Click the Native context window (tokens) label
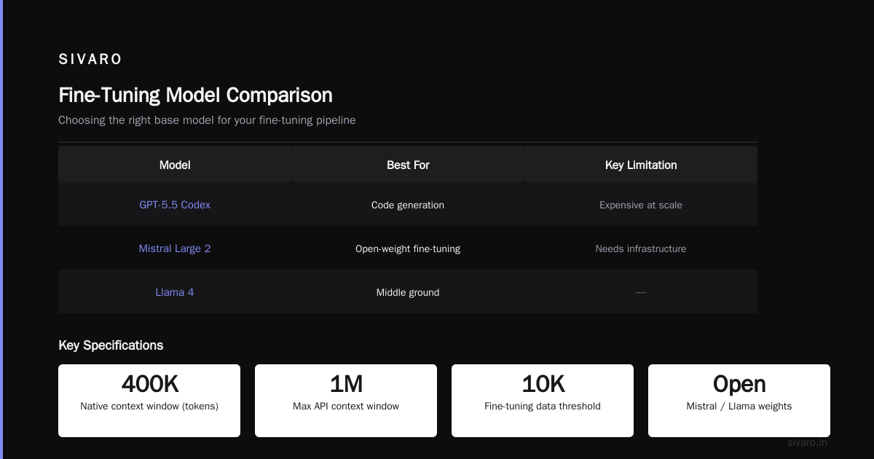 tap(149, 407)
